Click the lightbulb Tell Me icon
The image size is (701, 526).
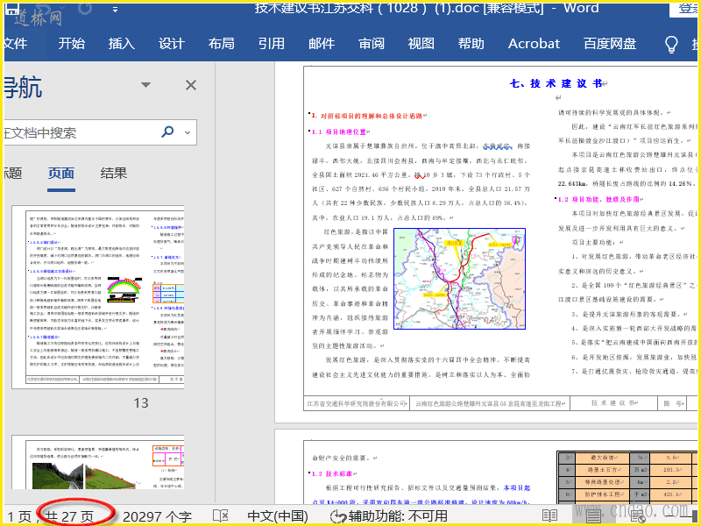tap(671, 45)
